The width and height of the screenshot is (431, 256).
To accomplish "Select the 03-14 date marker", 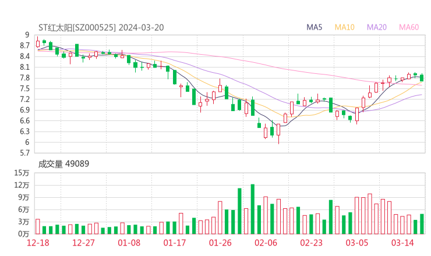I will coord(402,243).
